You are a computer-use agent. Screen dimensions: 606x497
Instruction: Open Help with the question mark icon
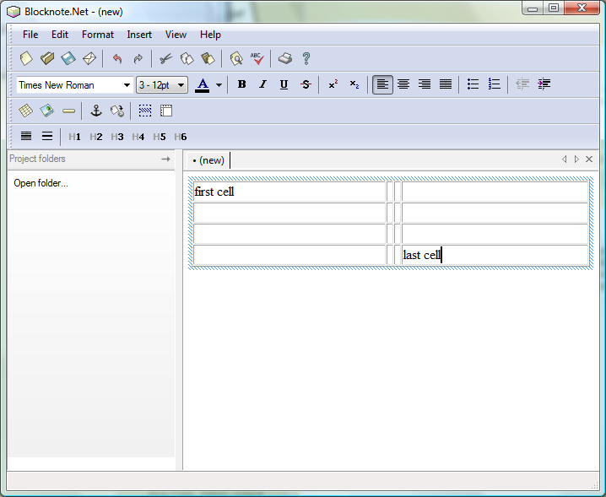point(306,59)
